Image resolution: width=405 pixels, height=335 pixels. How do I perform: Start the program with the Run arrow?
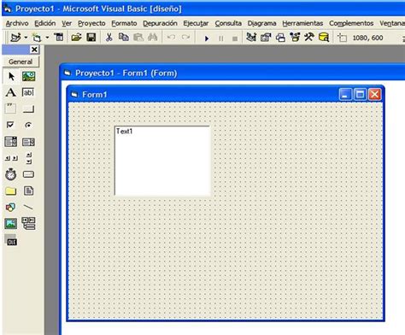[x=207, y=38]
